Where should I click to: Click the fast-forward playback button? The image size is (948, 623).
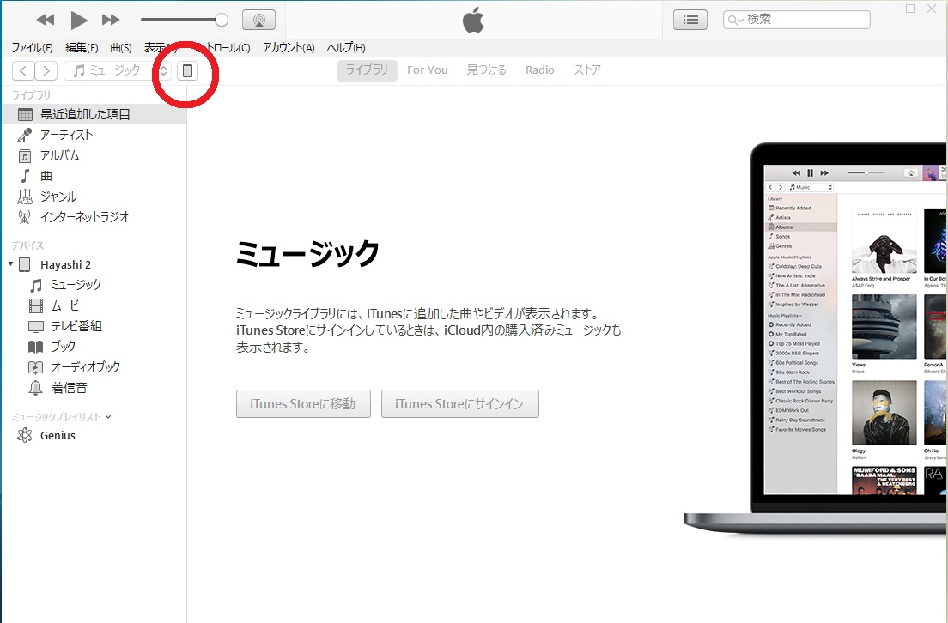click(x=111, y=20)
